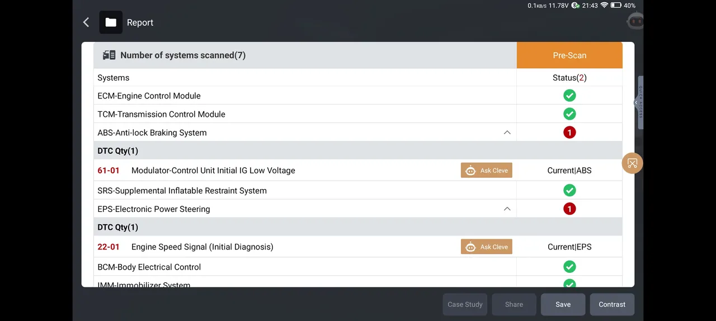716x321 pixels.
Task: Select the BCM-Body Electrical Control text
Action: (149, 267)
